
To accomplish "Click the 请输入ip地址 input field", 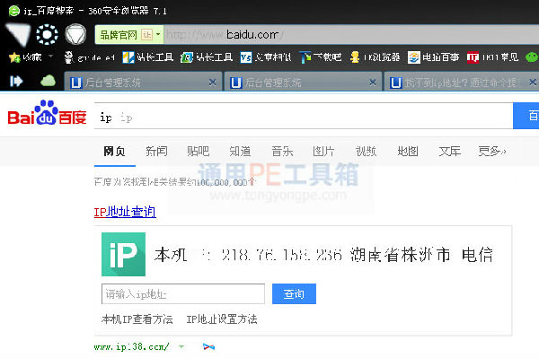I will click(183, 293).
